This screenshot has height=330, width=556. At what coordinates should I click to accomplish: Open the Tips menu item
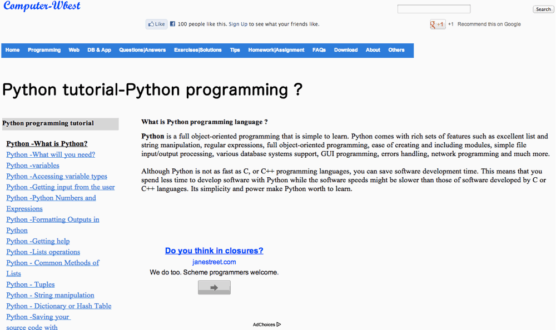[235, 50]
